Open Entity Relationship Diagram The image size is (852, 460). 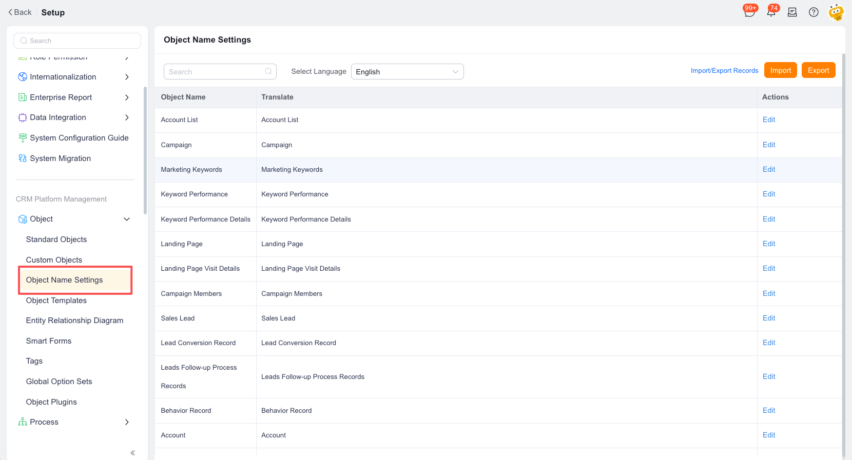coord(74,321)
